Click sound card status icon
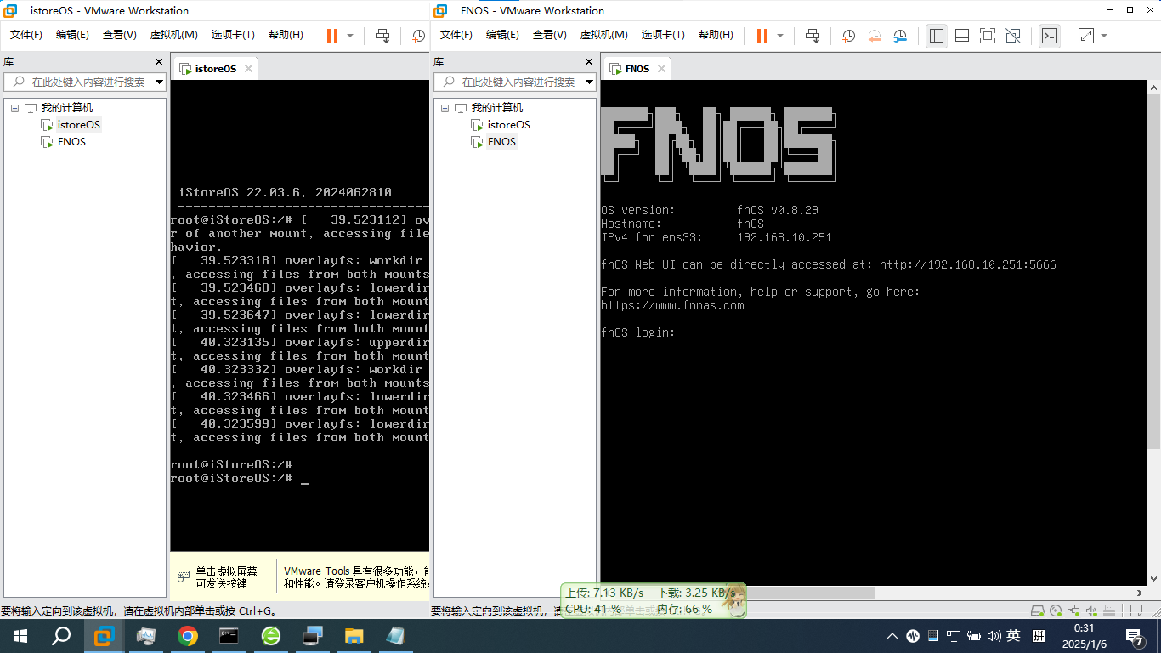This screenshot has width=1161, height=653. [x=1091, y=610]
